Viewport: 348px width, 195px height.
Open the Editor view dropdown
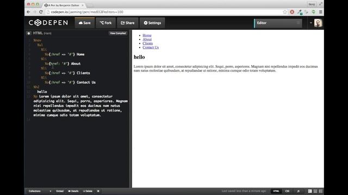(x=278, y=23)
